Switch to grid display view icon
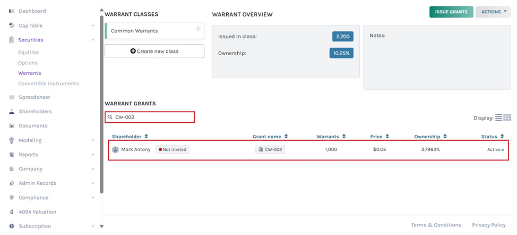 click(x=507, y=118)
